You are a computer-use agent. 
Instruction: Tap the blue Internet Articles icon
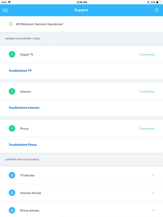pyautogui.click(x=12, y=193)
